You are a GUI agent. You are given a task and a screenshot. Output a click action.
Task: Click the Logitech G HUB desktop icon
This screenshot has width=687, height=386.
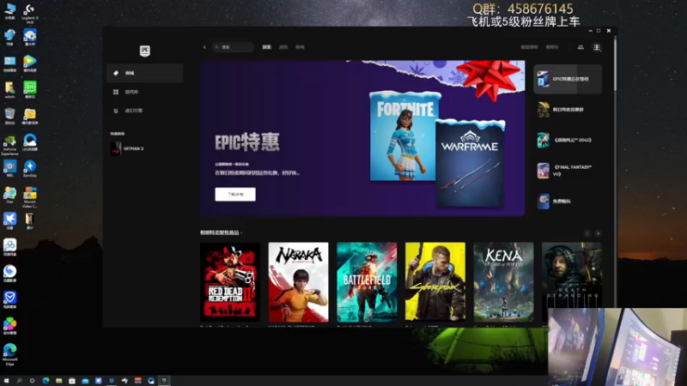(x=30, y=14)
